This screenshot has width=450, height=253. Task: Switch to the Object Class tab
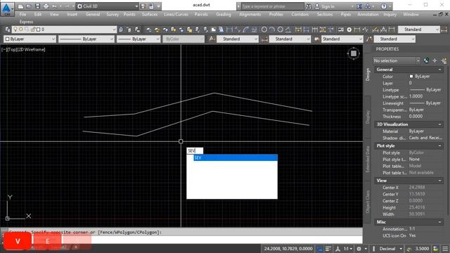368,202
